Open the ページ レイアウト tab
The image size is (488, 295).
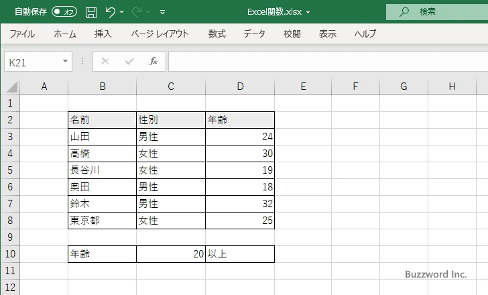click(x=160, y=34)
